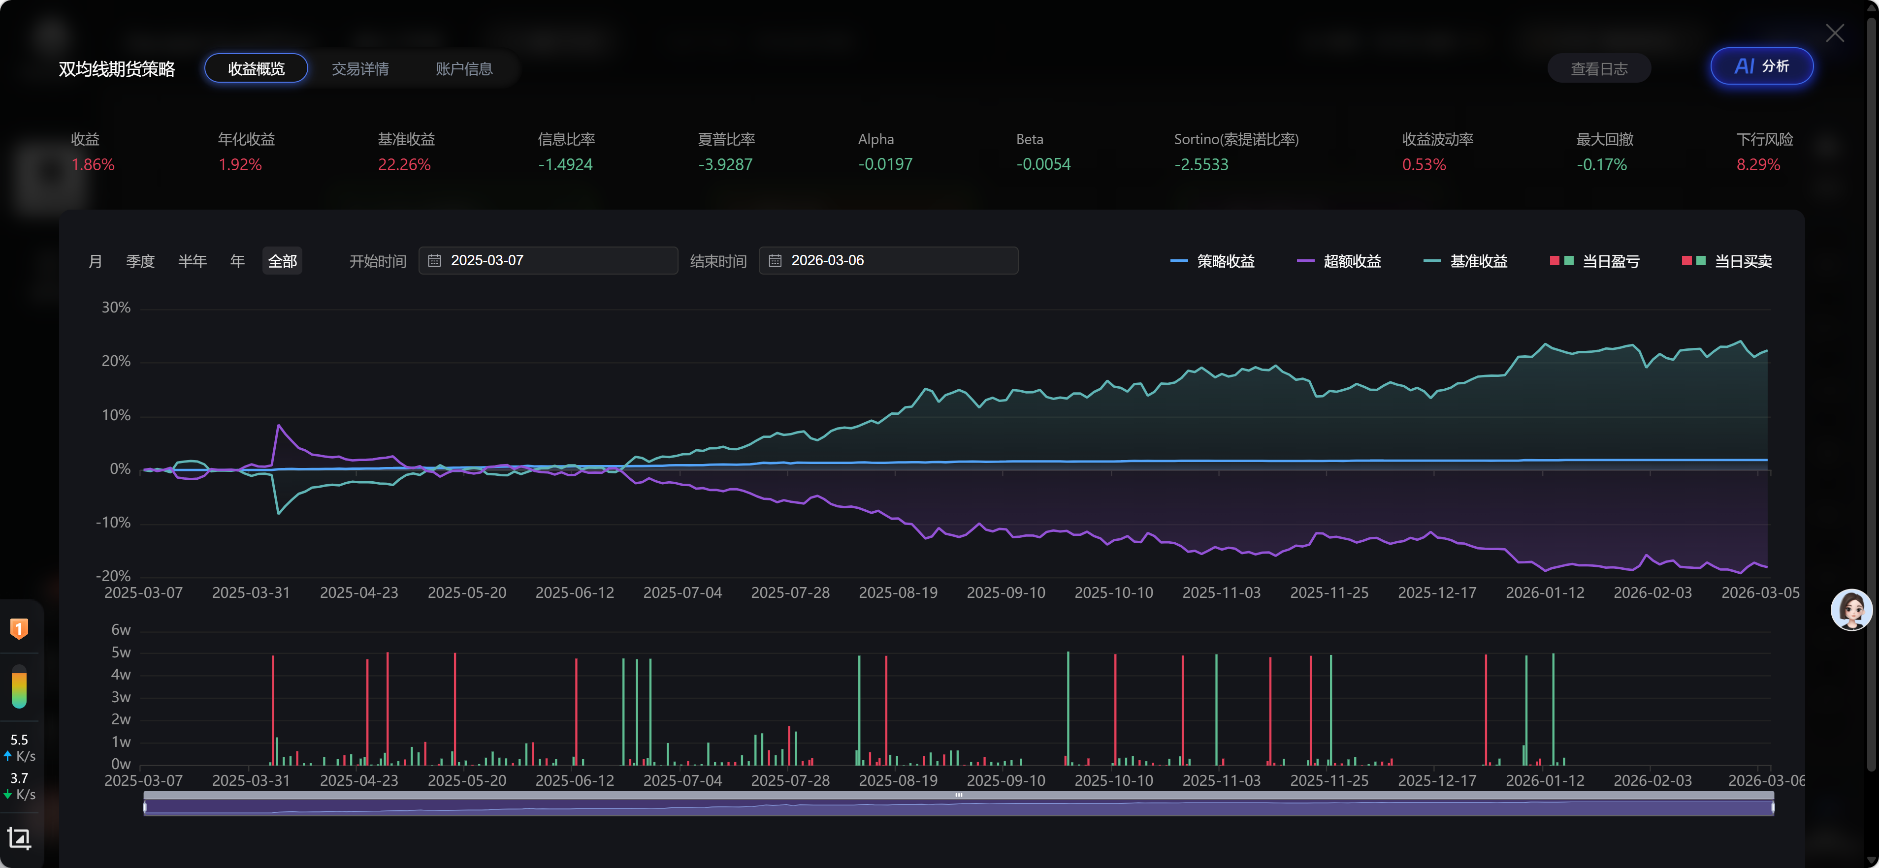Click the 夏普比率 value -3.9287
The height and width of the screenshot is (868, 1879).
(x=725, y=165)
